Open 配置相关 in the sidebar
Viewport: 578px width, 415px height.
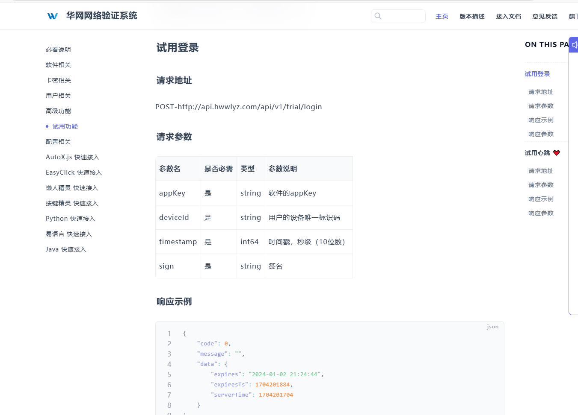58,142
